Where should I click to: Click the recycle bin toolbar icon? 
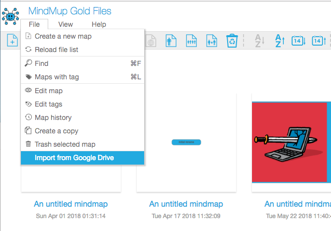tap(232, 41)
